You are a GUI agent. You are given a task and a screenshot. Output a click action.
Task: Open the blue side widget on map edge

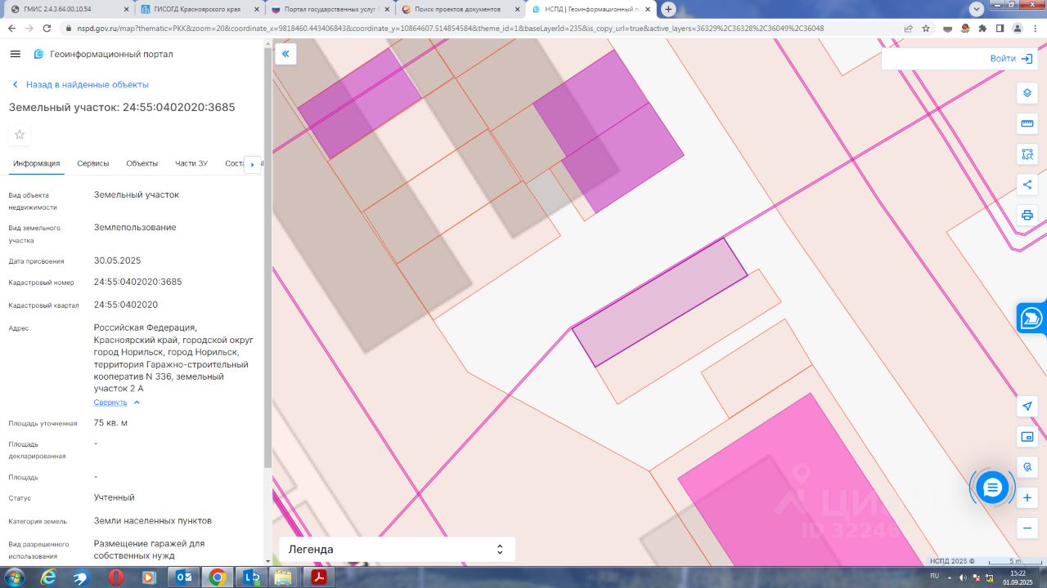[1032, 318]
